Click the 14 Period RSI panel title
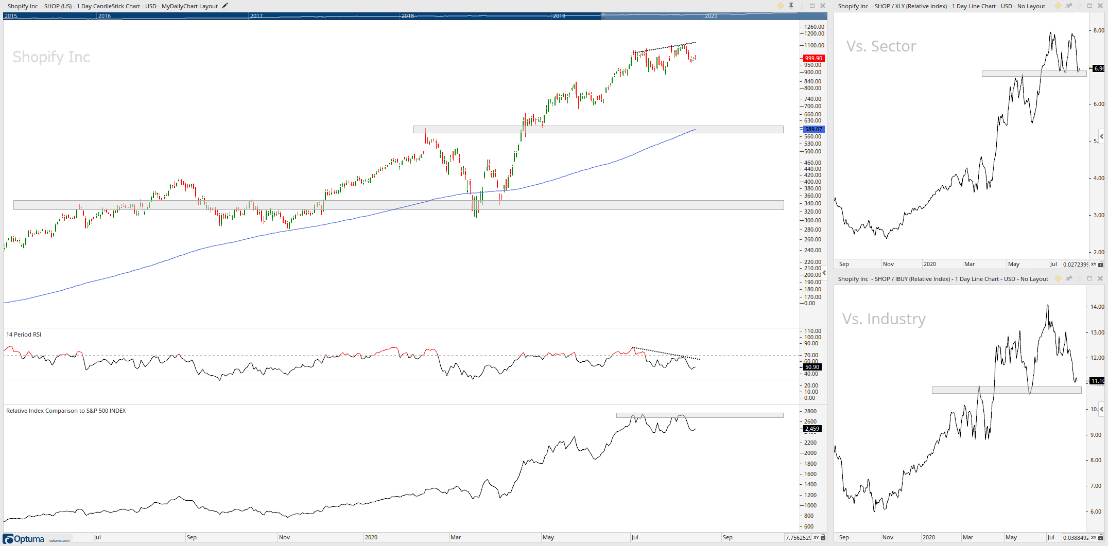The image size is (1108, 546). (x=24, y=334)
